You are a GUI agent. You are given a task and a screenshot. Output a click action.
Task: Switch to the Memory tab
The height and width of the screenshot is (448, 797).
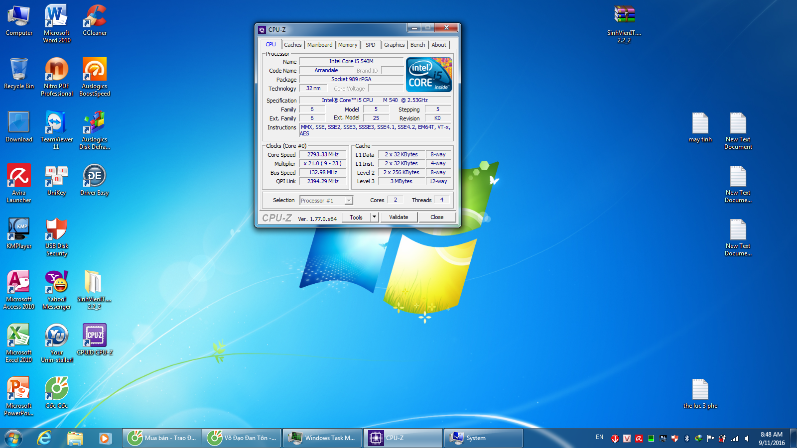(347, 45)
